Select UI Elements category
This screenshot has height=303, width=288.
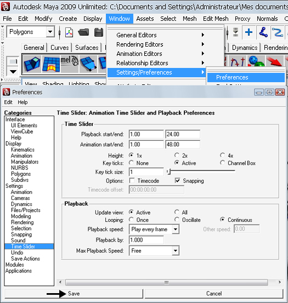tap(24, 125)
